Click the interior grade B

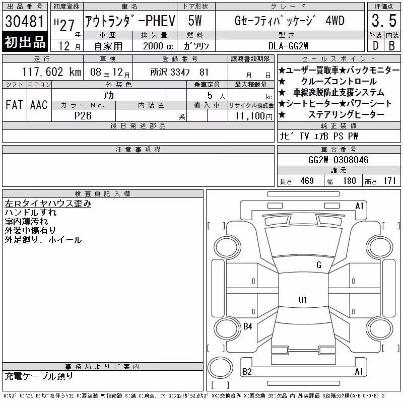(x=392, y=46)
